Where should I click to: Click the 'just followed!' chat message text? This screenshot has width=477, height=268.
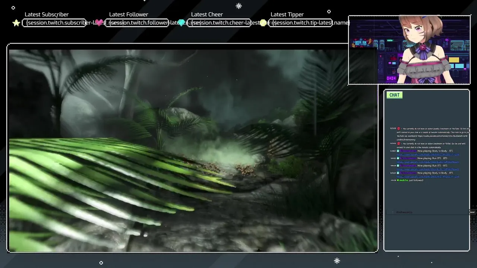(x=416, y=180)
